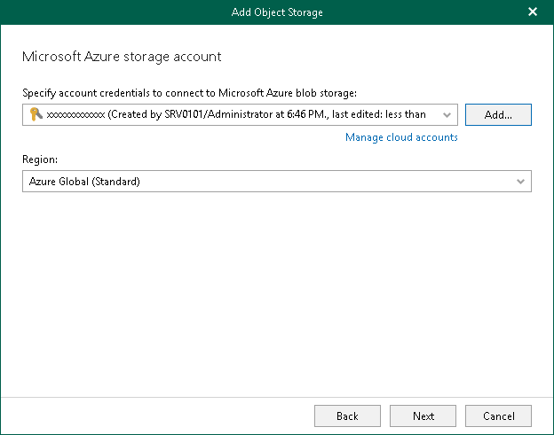Image resolution: width=554 pixels, height=435 pixels.
Task: Click the Region: label
Action: pos(41,159)
